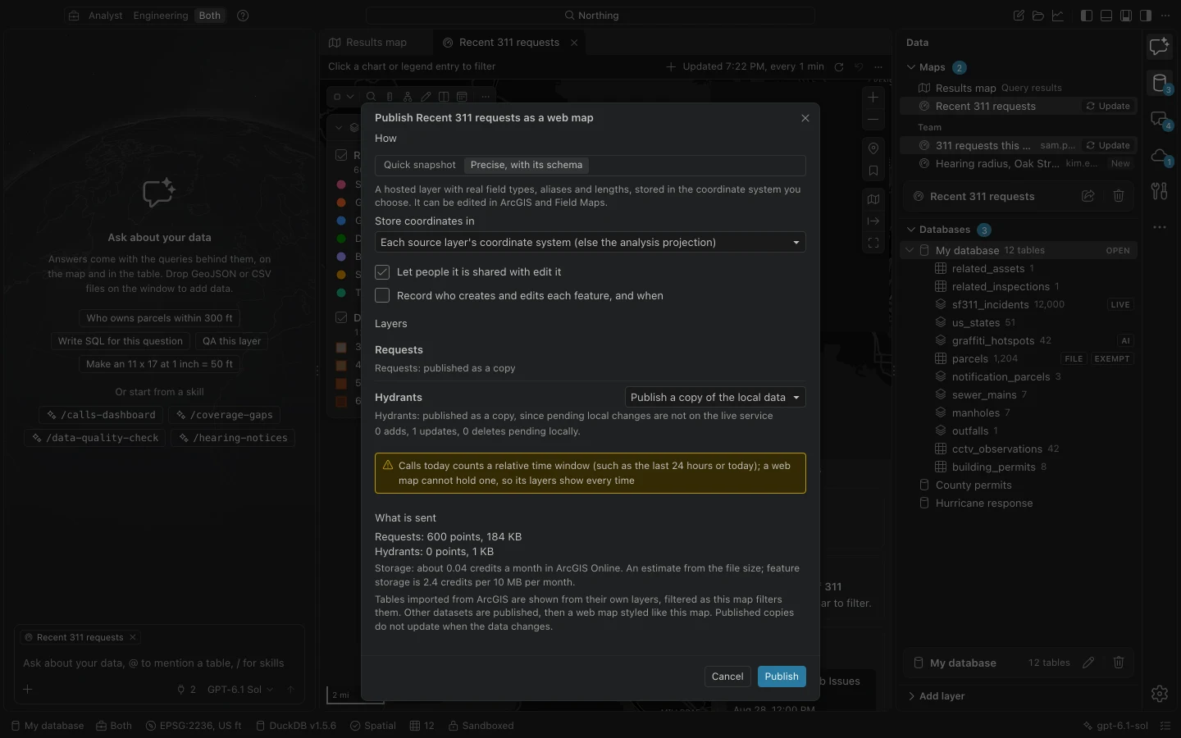
Task: Open the Hydrants publish option dropdown
Action: click(x=715, y=397)
